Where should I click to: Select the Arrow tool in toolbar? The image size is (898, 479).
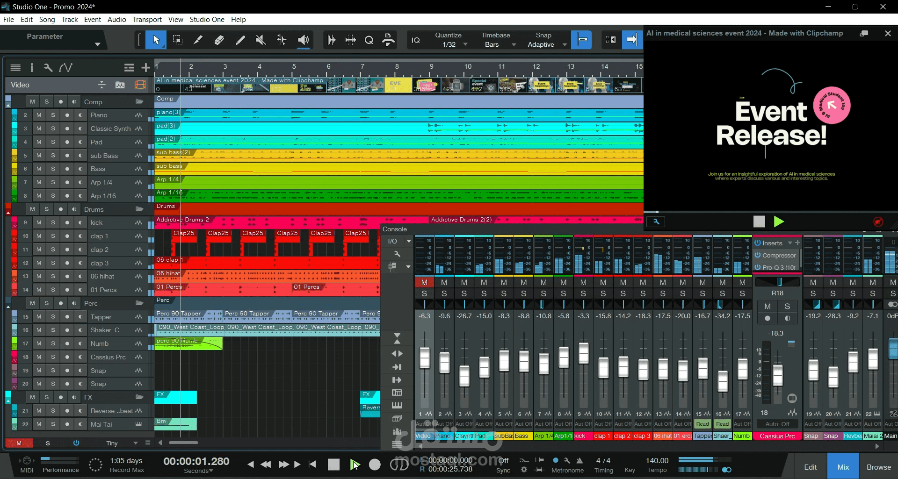pyautogui.click(x=156, y=40)
